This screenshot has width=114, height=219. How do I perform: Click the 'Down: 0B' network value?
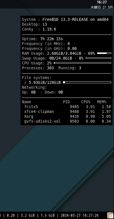pos(54,92)
